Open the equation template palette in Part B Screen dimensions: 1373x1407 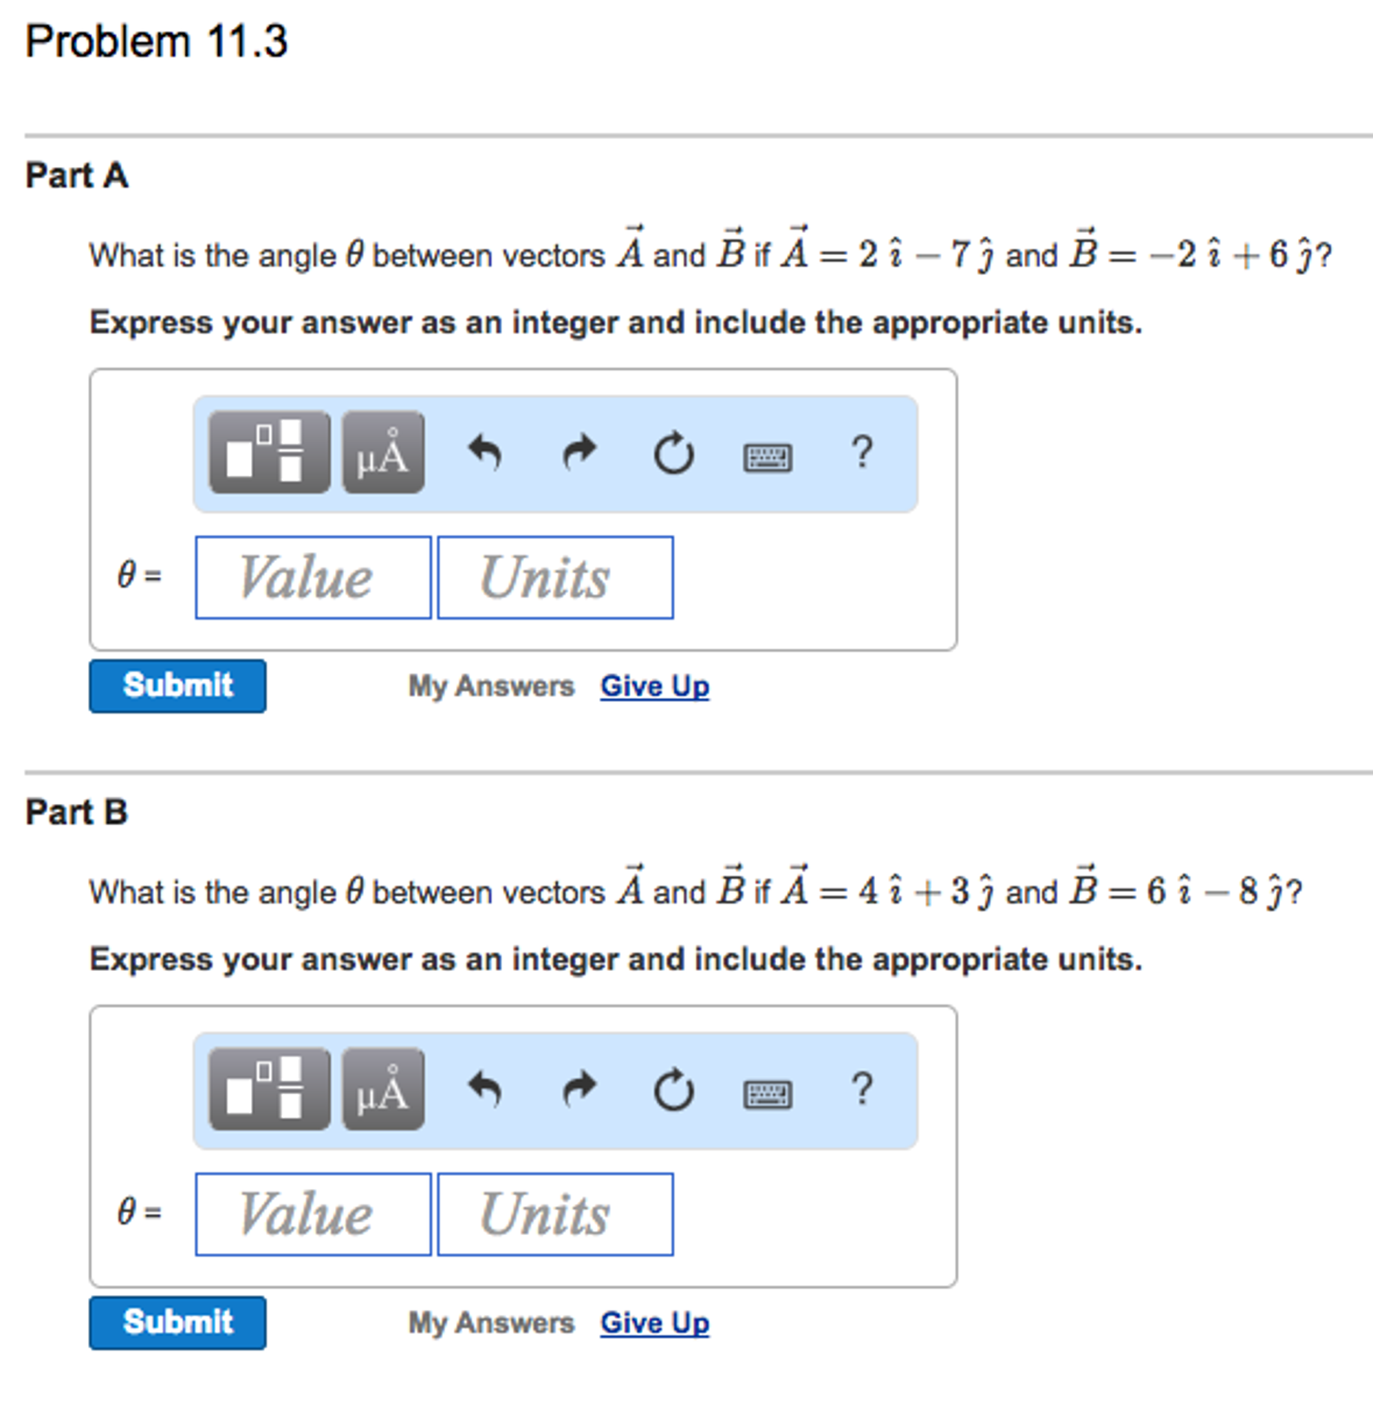pos(270,1090)
